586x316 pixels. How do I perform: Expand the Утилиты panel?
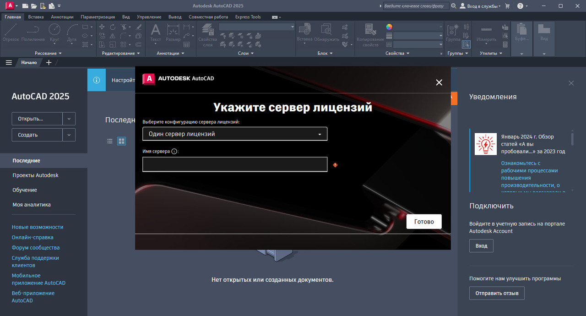(491, 53)
